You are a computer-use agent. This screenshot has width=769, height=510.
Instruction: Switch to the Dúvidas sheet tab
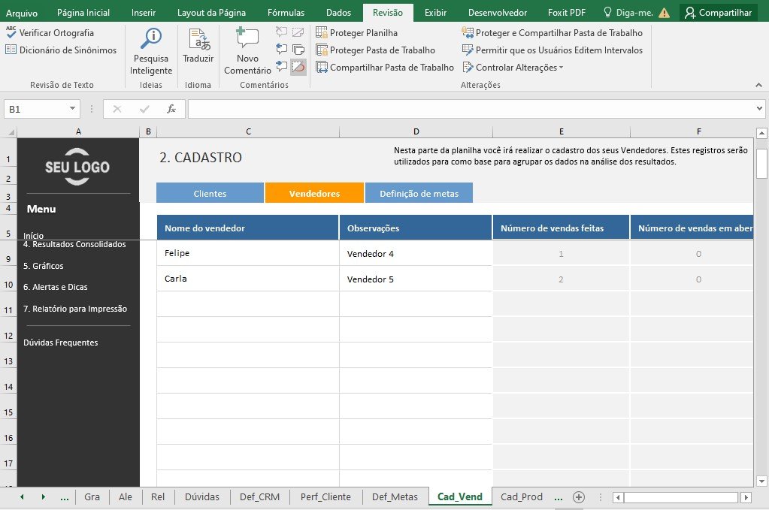point(202,496)
